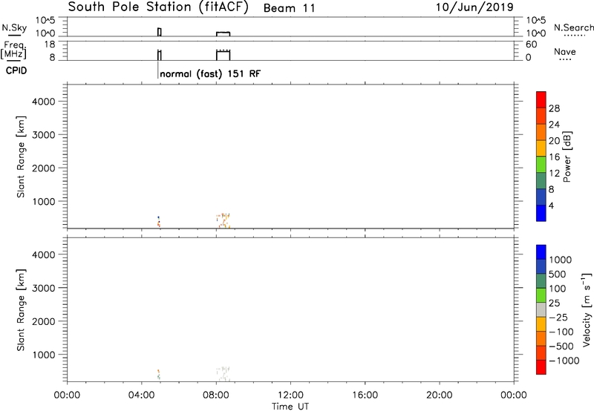This screenshot has width=594, height=411.
Task: Click the '04:00' time tick label
Action: coord(141,395)
